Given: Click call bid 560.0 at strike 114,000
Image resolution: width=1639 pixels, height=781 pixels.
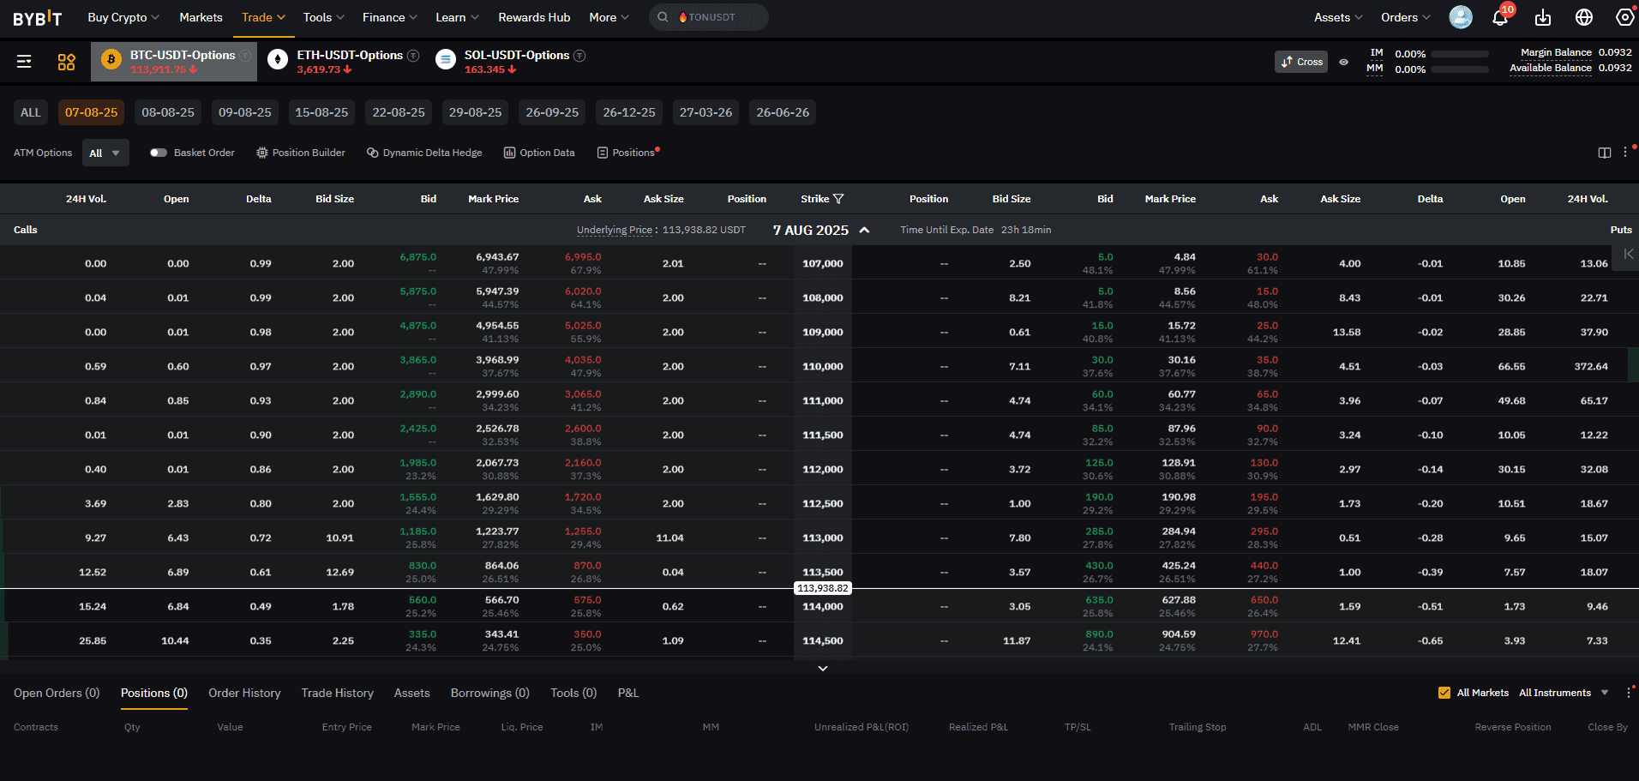Looking at the screenshot, I should (x=423, y=600).
